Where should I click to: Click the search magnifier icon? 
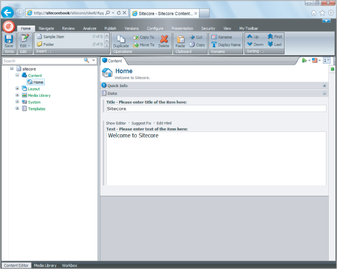point(87,60)
